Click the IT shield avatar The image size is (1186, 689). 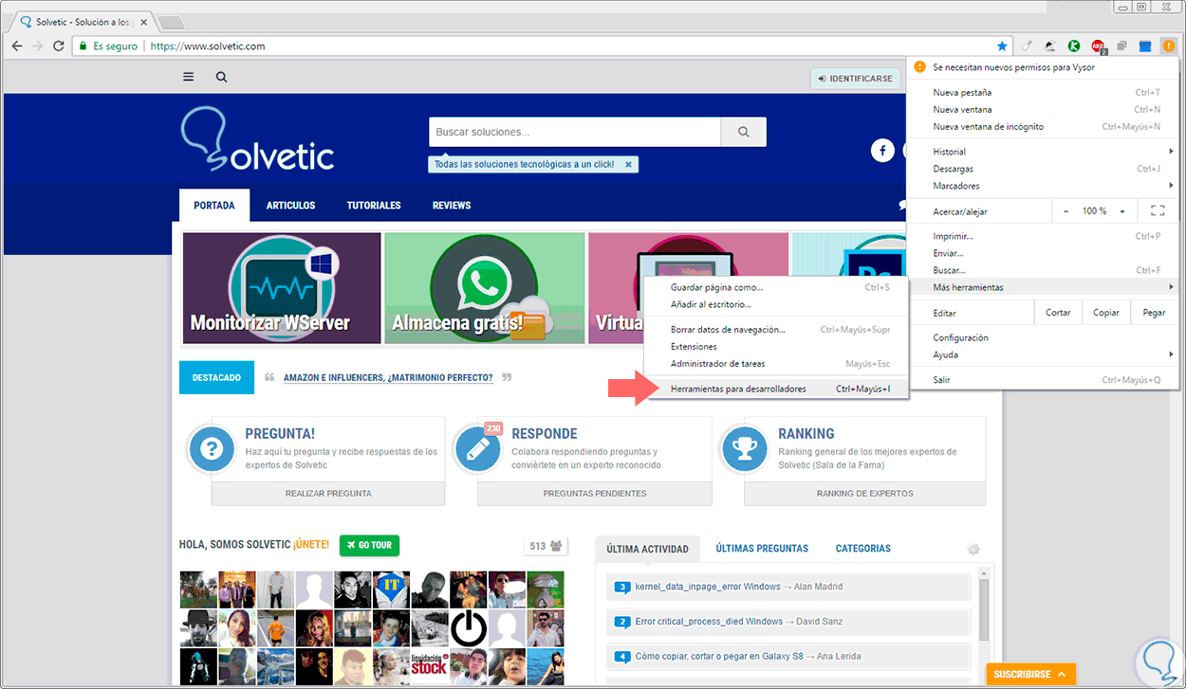pos(391,589)
